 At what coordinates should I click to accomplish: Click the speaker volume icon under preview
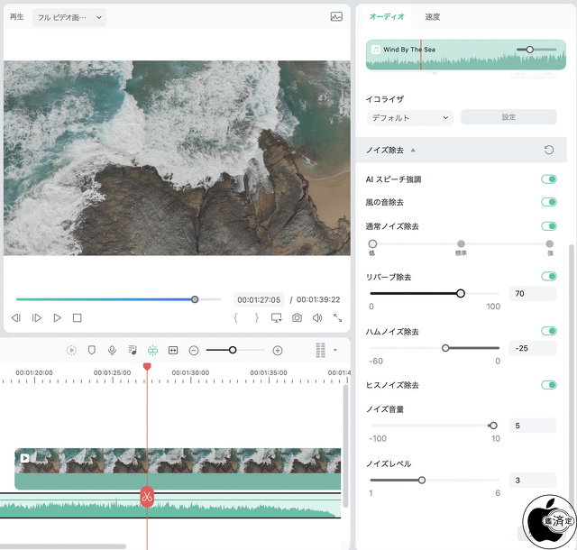click(317, 318)
